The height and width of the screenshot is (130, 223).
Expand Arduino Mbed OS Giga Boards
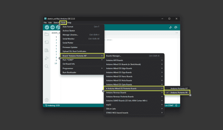[134, 72]
